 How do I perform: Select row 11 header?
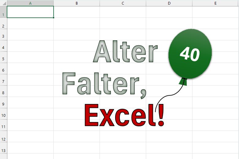pos(3,125)
